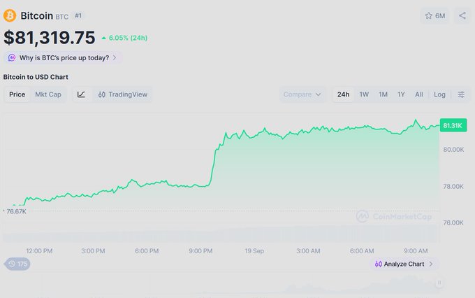Viewport: 475px width, 298px height.
Task: Click the history 175 badge
Action: tap(17, 264)
